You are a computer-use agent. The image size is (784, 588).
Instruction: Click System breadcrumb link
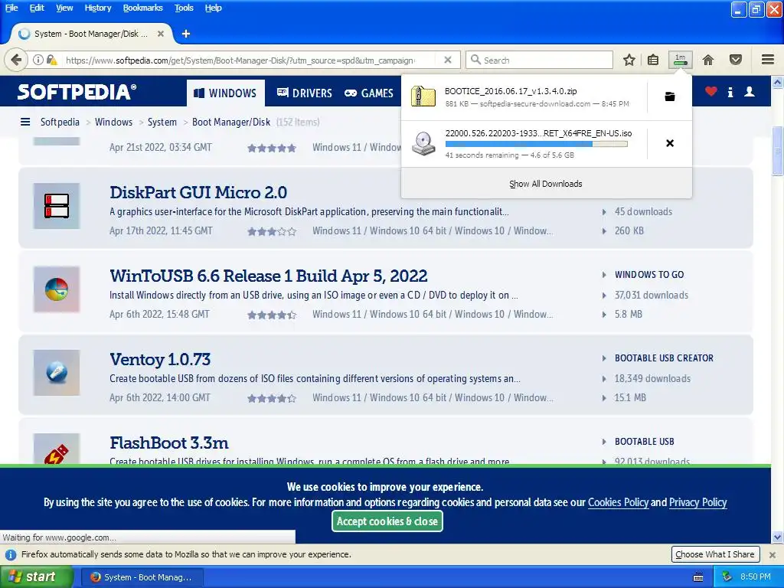(x=162, y=122)
